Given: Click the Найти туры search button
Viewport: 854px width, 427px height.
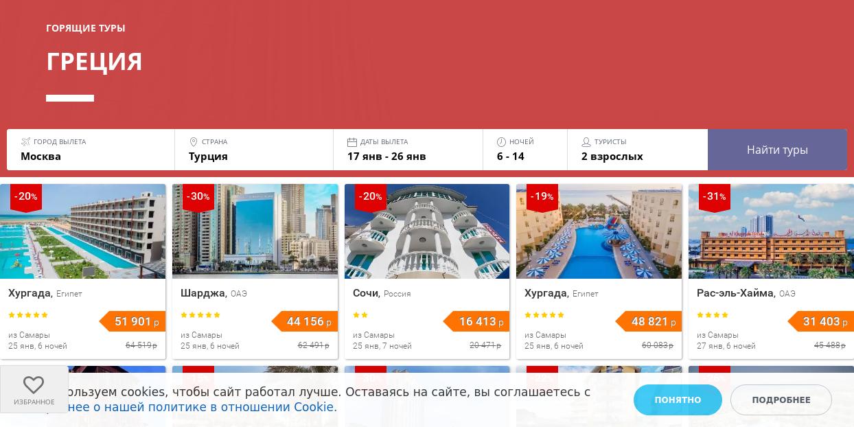Looking at the screenshot, I should point(777,150).
